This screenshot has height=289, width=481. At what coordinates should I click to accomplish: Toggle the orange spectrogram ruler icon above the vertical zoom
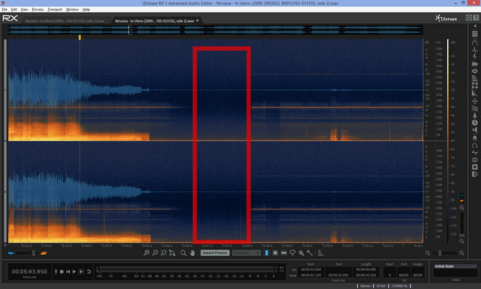coord(461,200)
